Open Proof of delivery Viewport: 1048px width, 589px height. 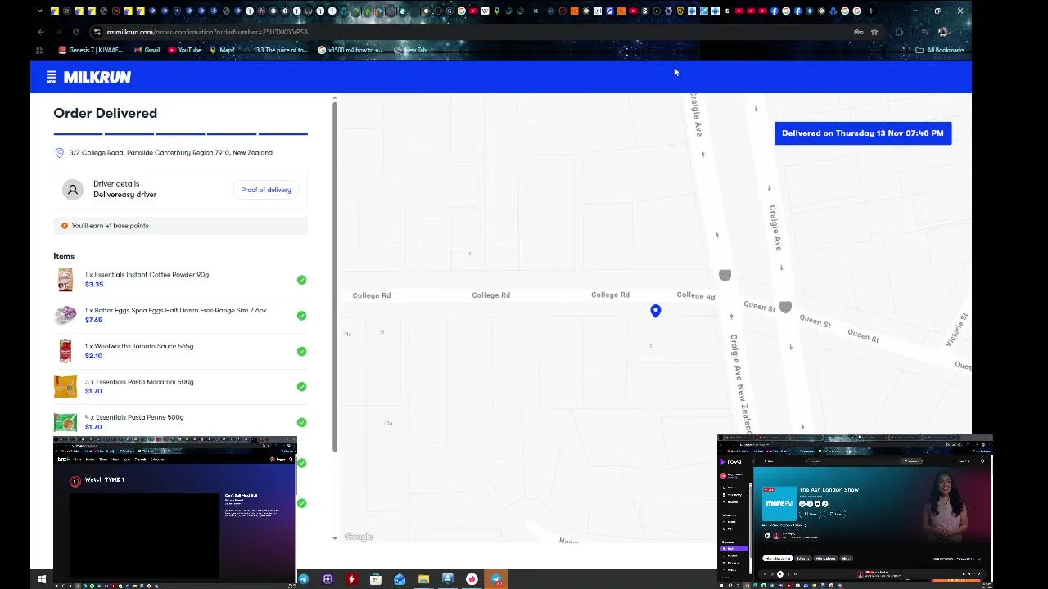[266, 190]
